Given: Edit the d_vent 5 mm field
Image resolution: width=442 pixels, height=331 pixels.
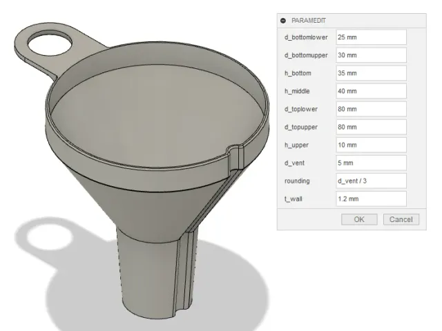Looking at the screenshot, I should [x=371, y=163].
